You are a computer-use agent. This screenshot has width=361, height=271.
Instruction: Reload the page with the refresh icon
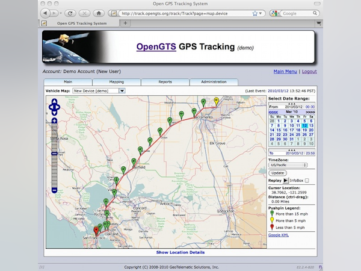[x=70, y=13]
